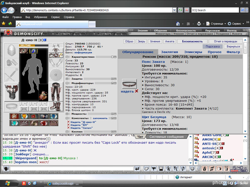
Task: Collapse the Кнопки section
Action: 67,131
